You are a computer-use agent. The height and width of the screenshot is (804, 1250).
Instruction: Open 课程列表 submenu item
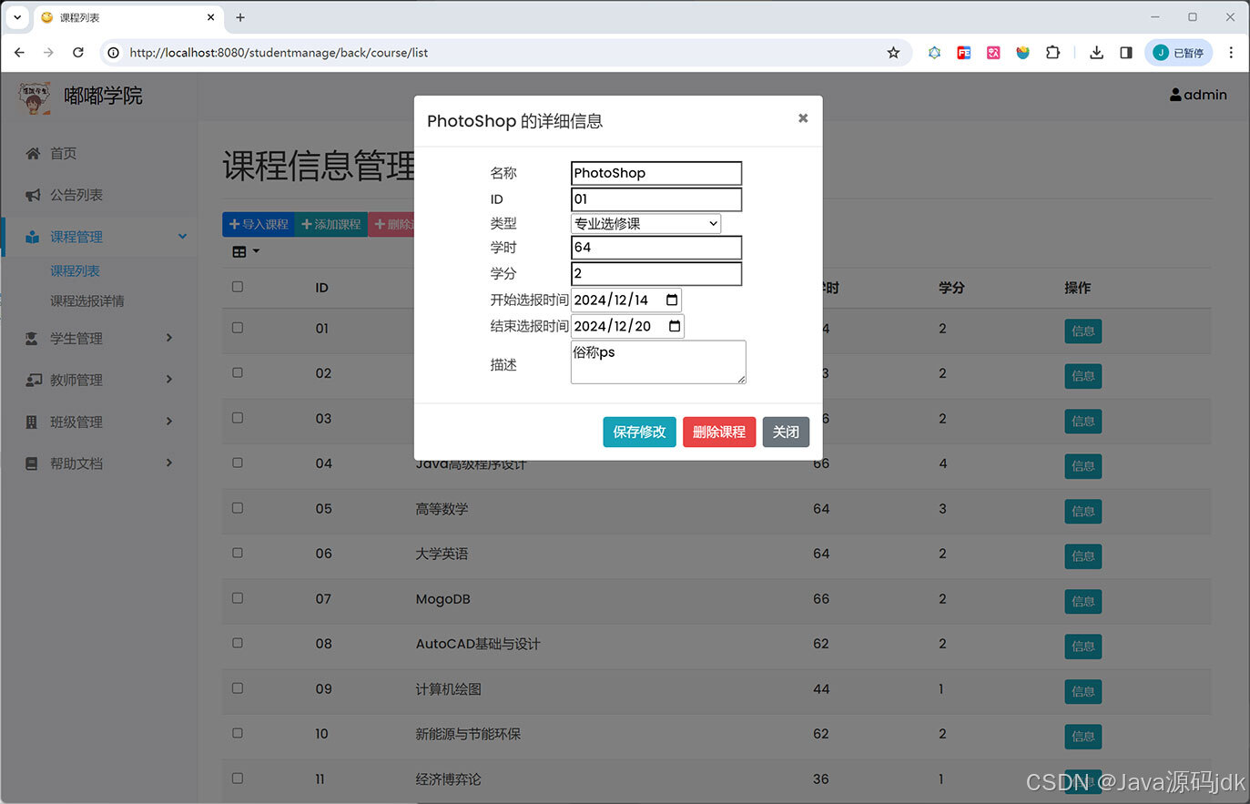coord(75,271)
